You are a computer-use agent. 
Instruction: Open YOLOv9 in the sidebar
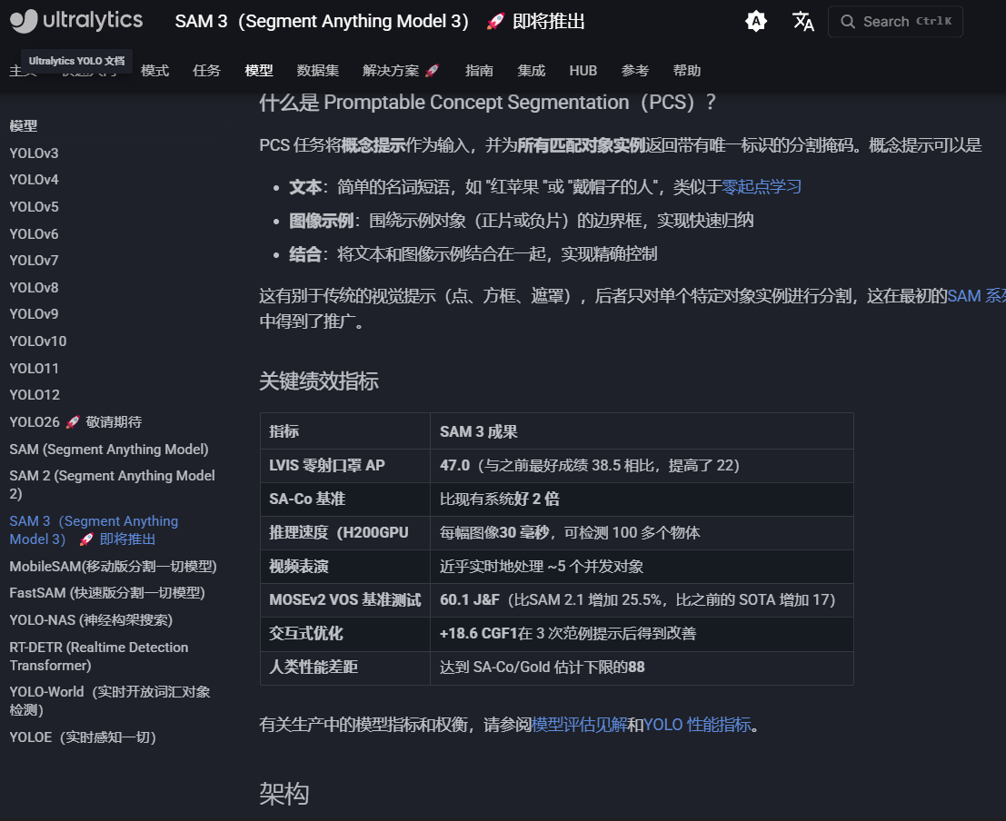(34, 313)
